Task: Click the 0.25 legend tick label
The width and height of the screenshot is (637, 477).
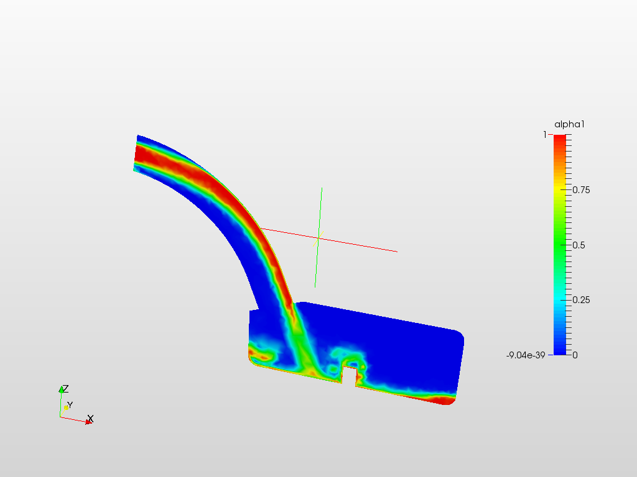Action: coord(581,300)
